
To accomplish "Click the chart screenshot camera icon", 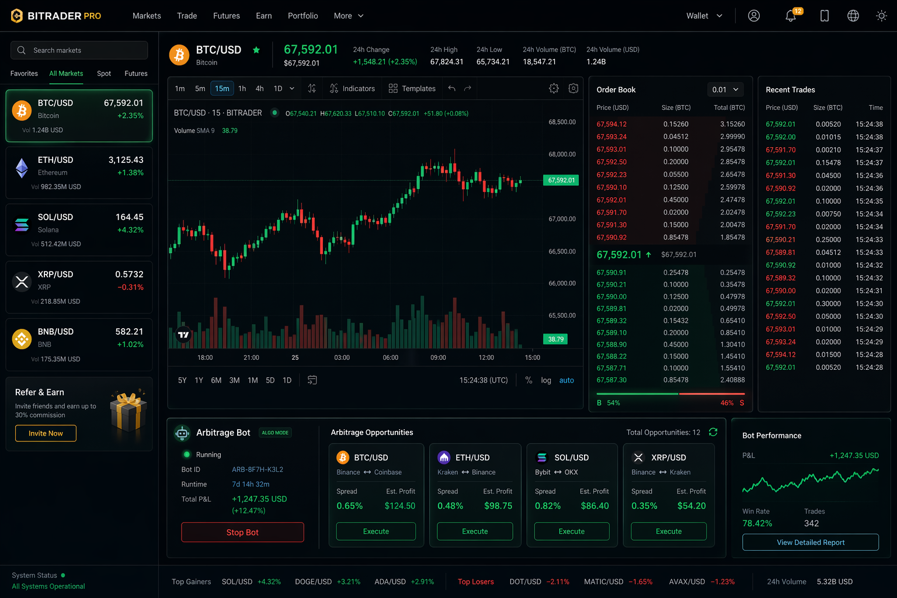I will coord(573,88).
